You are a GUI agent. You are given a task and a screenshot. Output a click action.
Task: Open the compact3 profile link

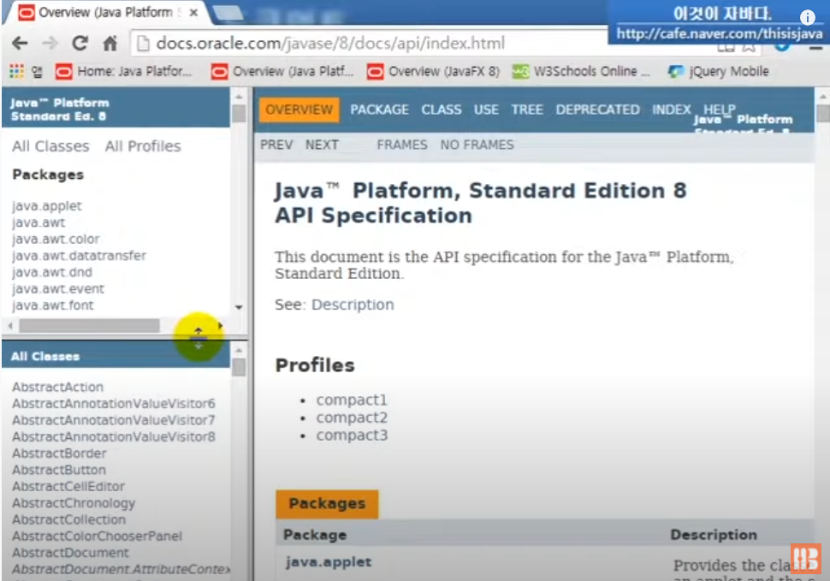tap(352, 435)
